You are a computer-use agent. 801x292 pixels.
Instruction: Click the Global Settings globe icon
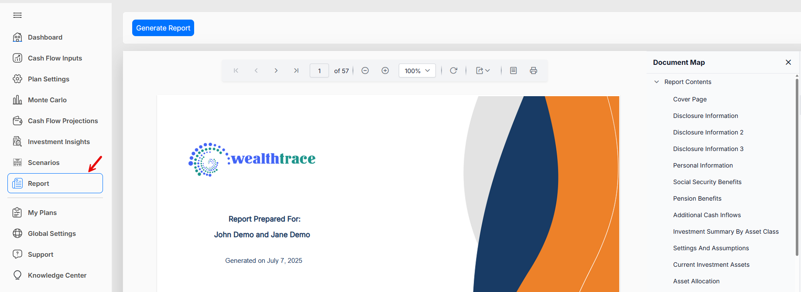click(17, 234)
